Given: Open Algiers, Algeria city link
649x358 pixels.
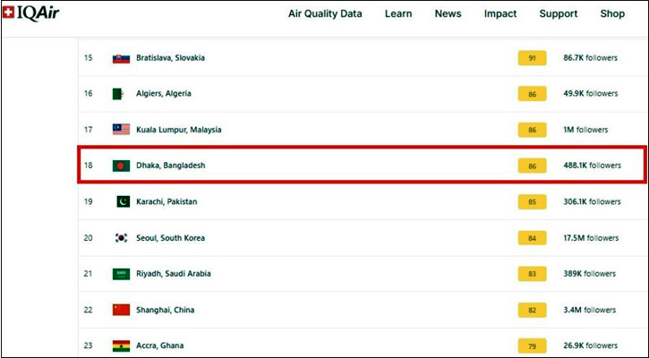Looking at the screenshot, I should tap(164, 94).
